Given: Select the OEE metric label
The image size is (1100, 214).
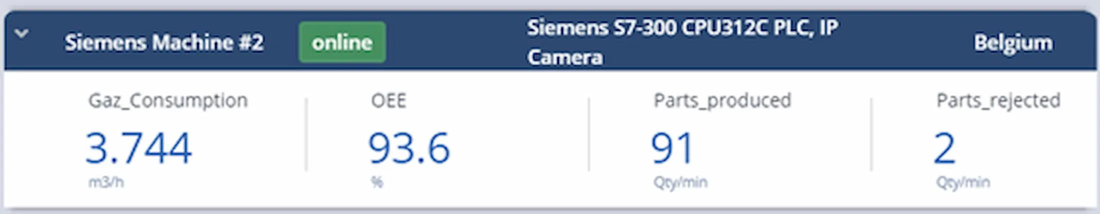Looking at the screenshot, I should coord(388,100).
